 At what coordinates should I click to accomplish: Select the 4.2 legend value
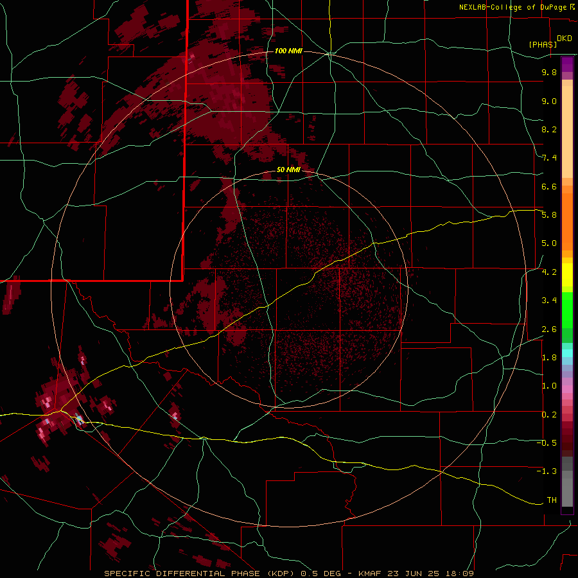[549, 272]
